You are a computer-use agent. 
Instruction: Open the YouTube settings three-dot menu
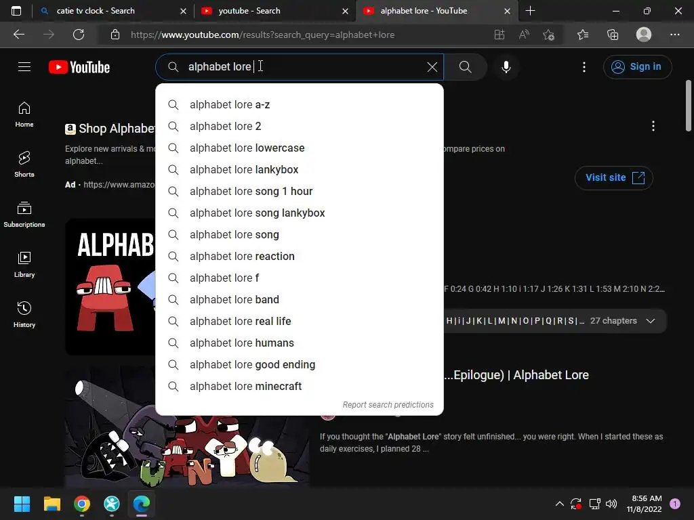584,67
